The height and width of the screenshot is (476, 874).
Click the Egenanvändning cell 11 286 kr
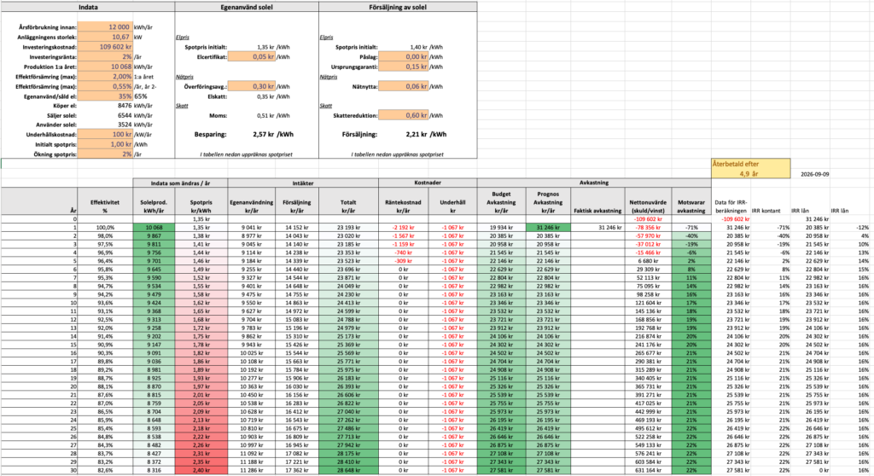tap(252, 470)
